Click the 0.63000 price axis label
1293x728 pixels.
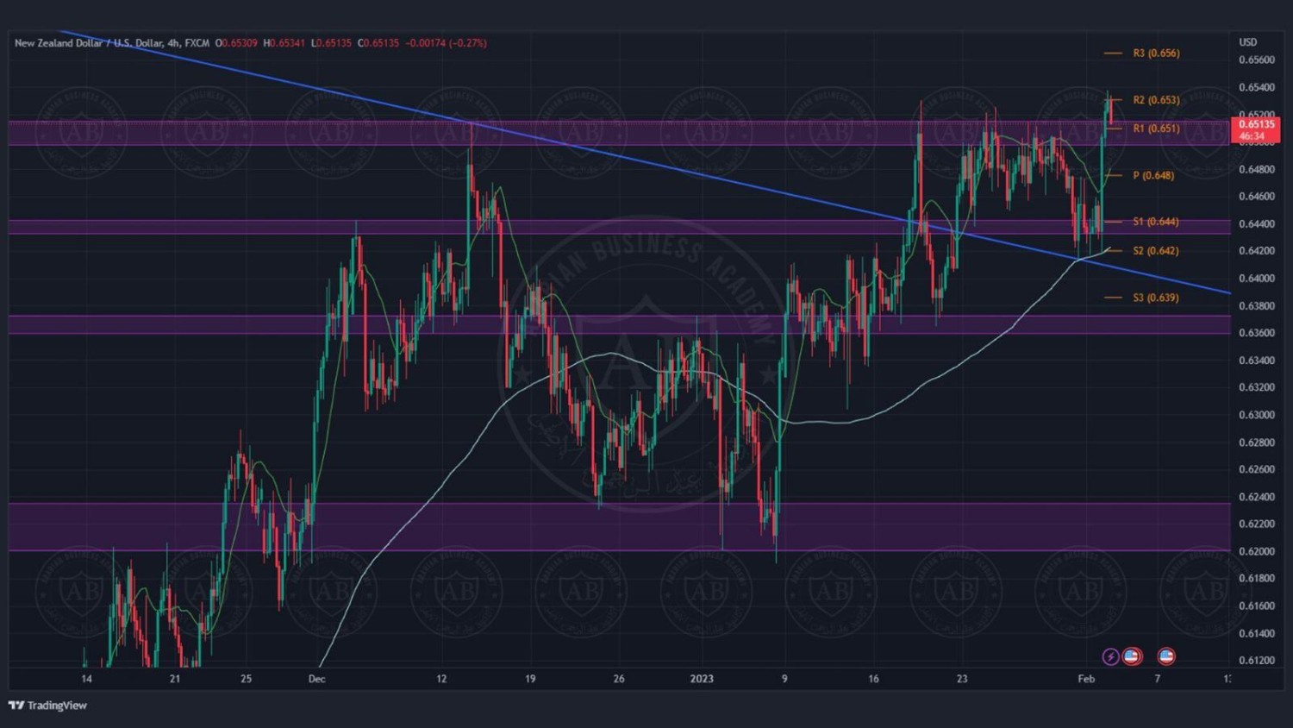coord(1256,415)
